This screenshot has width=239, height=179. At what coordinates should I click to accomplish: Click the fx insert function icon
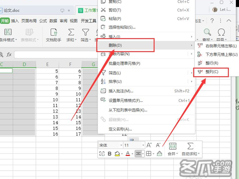tap(9, 54)
